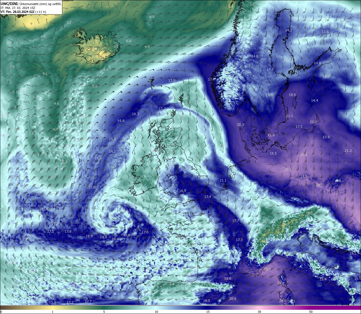This screenshot has height=314, width=361.
Task: Click the 20.3 value label
Action: coord(240,124)
